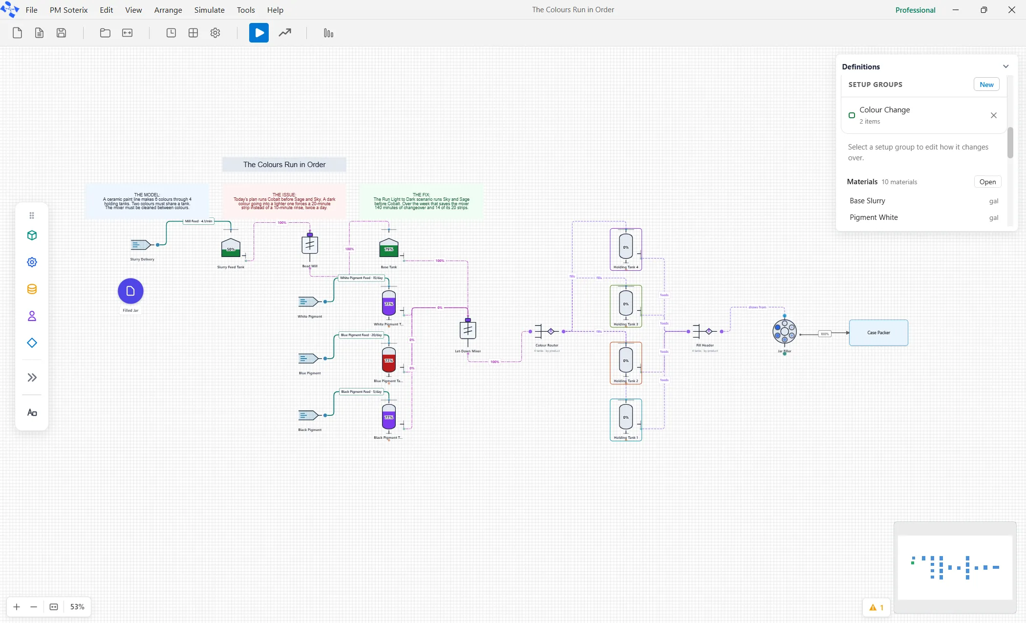This screenshot has height=623, width=1026.
Task: Click the bar chart results icon
Action: click(328, 33)
